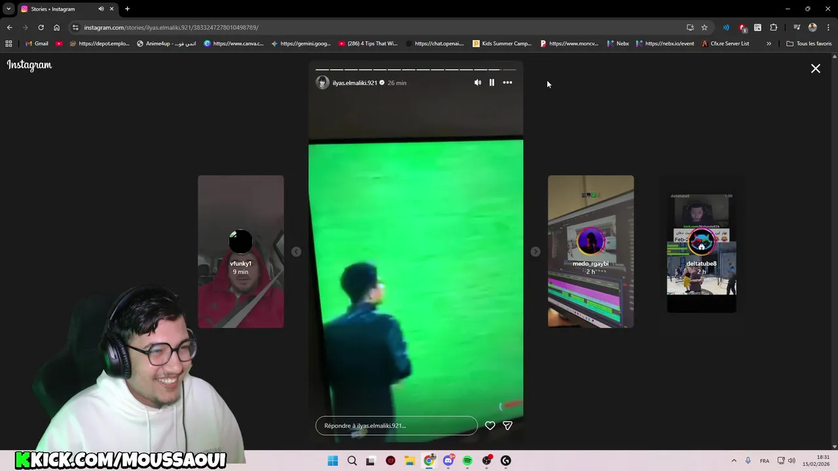Open the Kids Summer Camp bookmark

point(502,44)
